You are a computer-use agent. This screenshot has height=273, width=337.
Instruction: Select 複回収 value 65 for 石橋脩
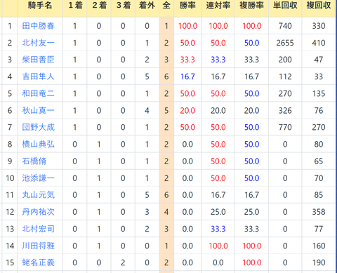(319, 161)
